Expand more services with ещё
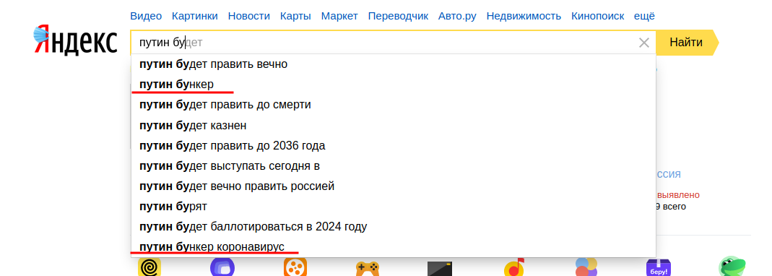The height and width of the screenshot is (276, 772). [644, 16]
